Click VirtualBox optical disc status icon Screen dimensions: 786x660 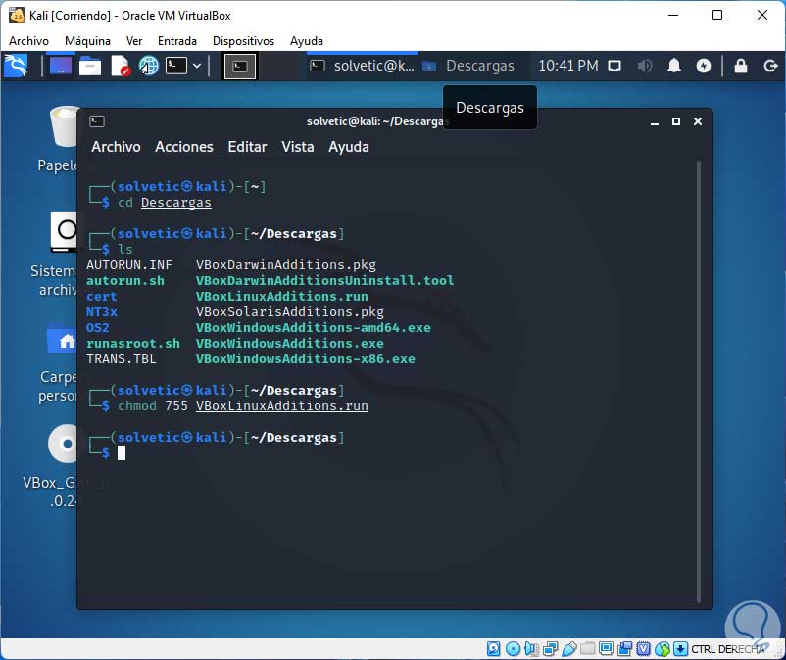(513, 649)
